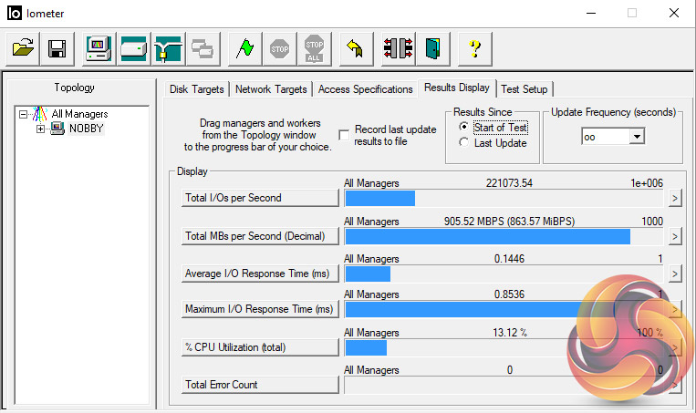Open the Access Specifications tab
This screenshot has height=413, width=696.
point(365,89)
